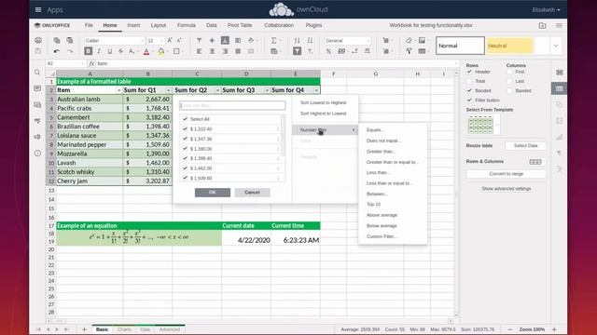Align cell content to bottom
Screen dimensions: 597x335
tap(225, 40)
